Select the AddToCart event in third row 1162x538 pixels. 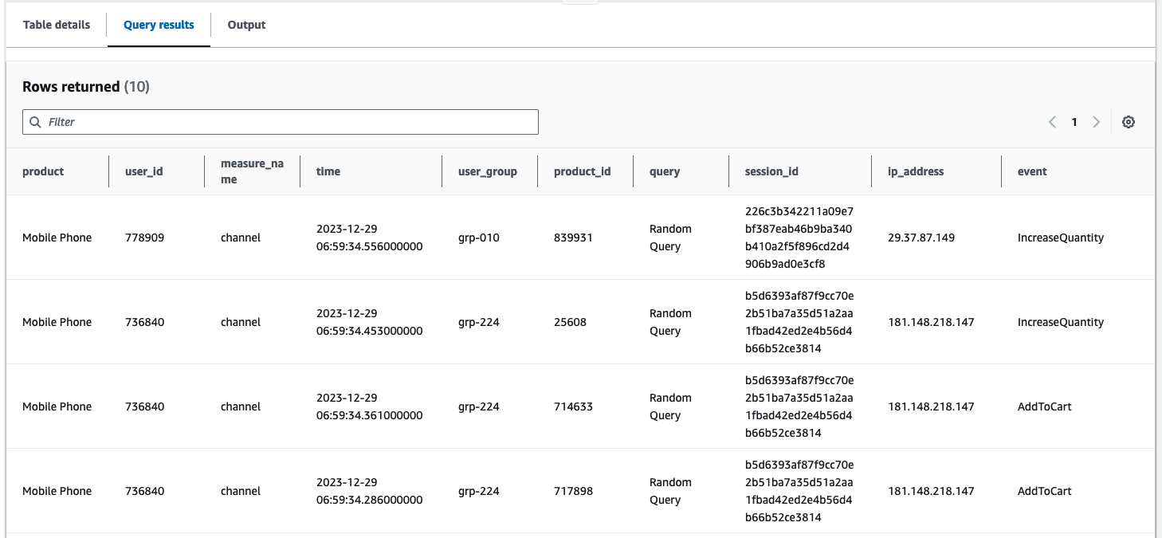point(1045,406)
